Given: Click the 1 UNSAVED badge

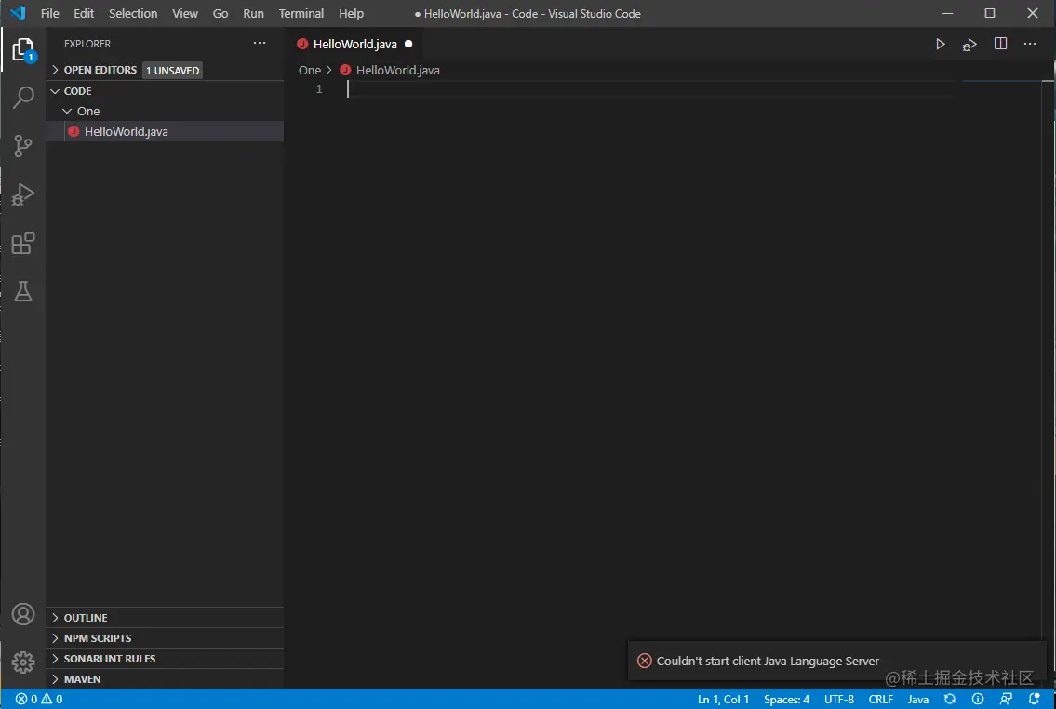Looking at the screenshot, I should (x=172, y=70).
